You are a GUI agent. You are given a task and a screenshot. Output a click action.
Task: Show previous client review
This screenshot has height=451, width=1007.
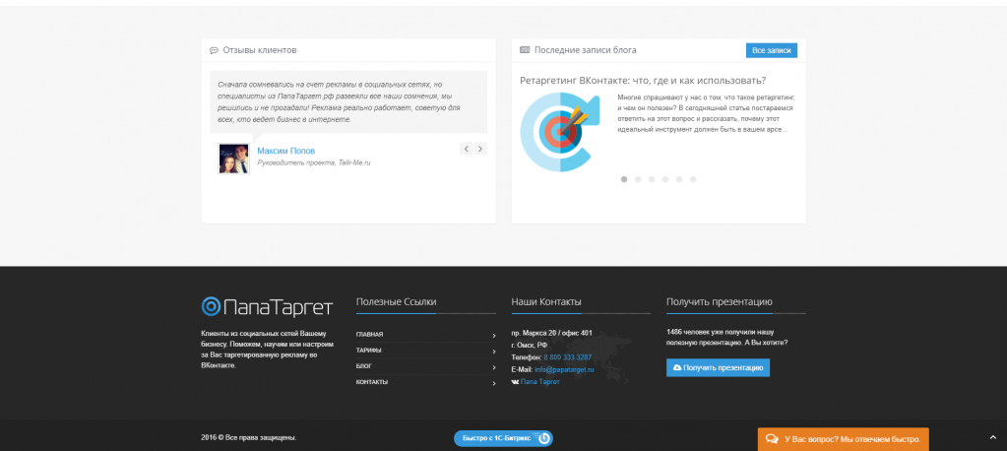pos(467,149)
